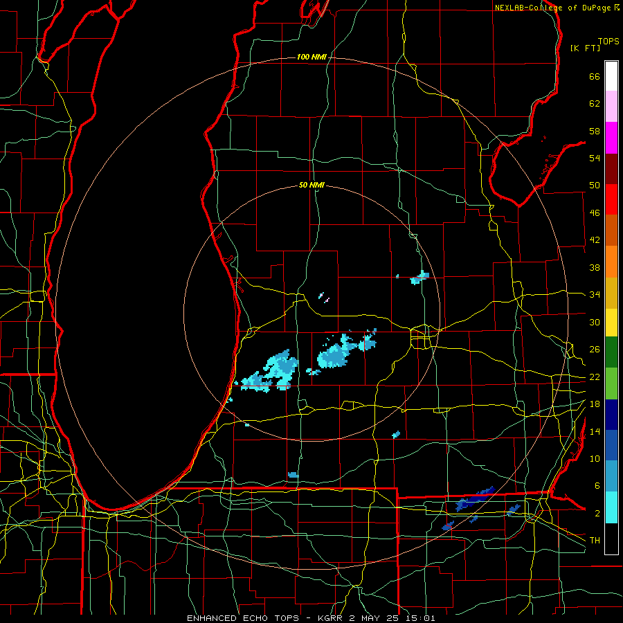The height and width of the screenshot is (623, 623).
Task: Click the light green 26 kft legend swatch
Action: 611,383
